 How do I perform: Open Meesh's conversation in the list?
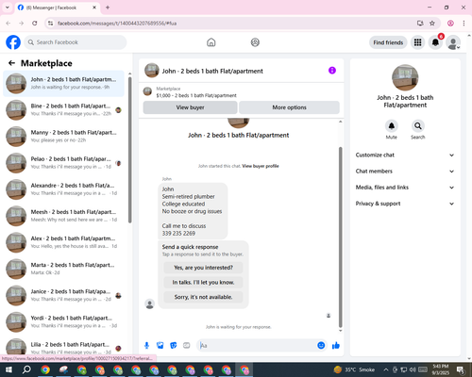[x=63, y=216]
